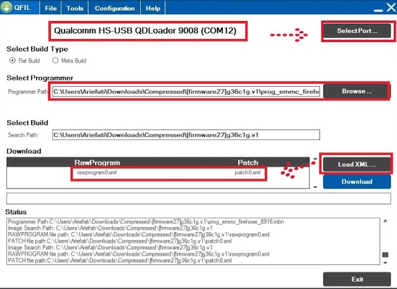The image size is (397, 289).
Task: Select the Flat Build radio button
Action: [x=12, y=61]
